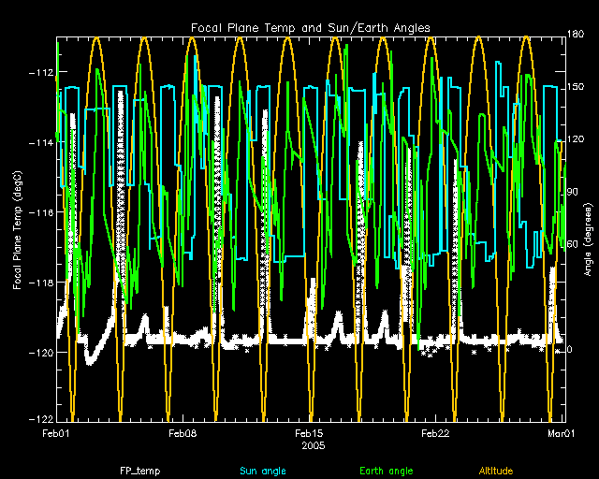Click the -122 left axis tick label
This screenshot has width=599, height=479.
pyautogui.click(x=40, y=418)
